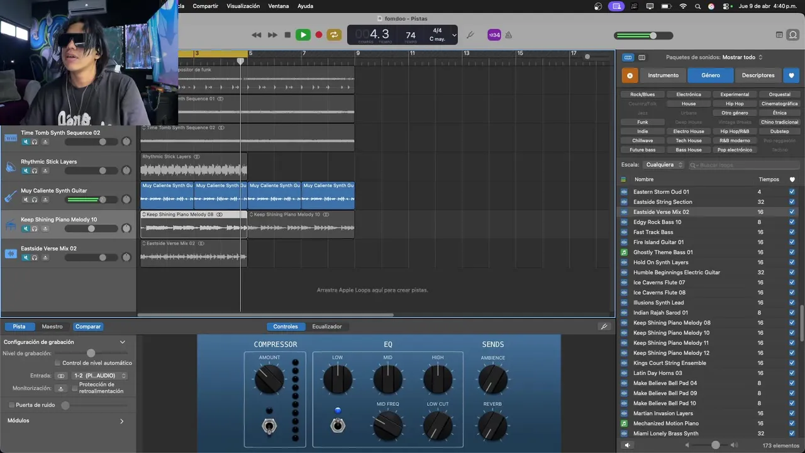Enable Control de nivel automático checkbox

pyautogui.click(x=58, y=363)
